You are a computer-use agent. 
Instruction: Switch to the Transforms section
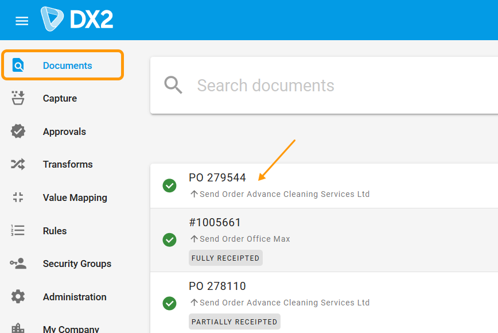coord(68,164)
